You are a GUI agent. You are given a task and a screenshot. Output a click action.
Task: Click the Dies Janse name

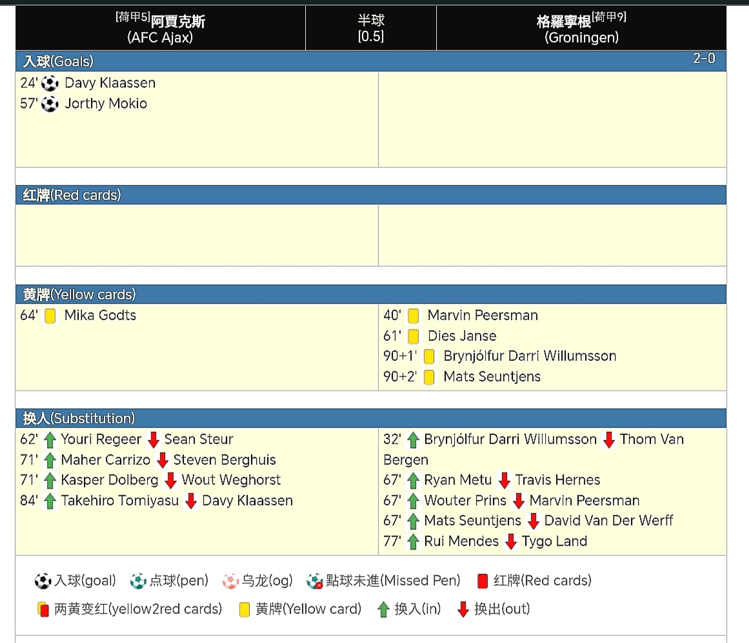(x=462, y=336)
